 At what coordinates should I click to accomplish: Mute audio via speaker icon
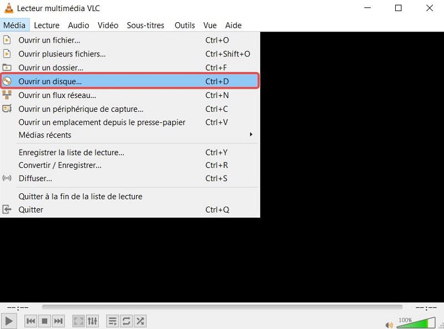[390, 325]
